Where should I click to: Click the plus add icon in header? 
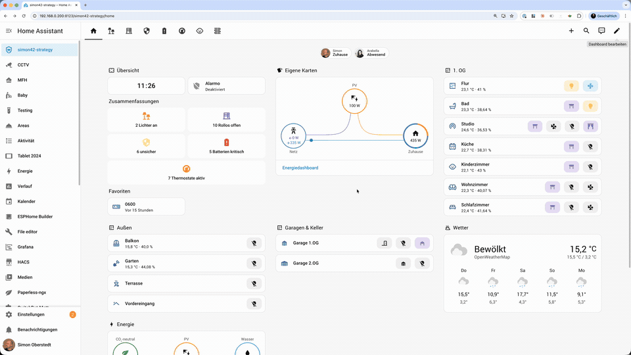(571, 31)
